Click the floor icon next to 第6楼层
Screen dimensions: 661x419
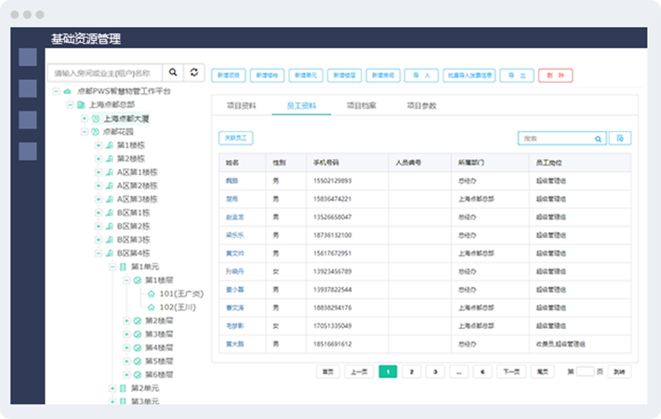138,374
